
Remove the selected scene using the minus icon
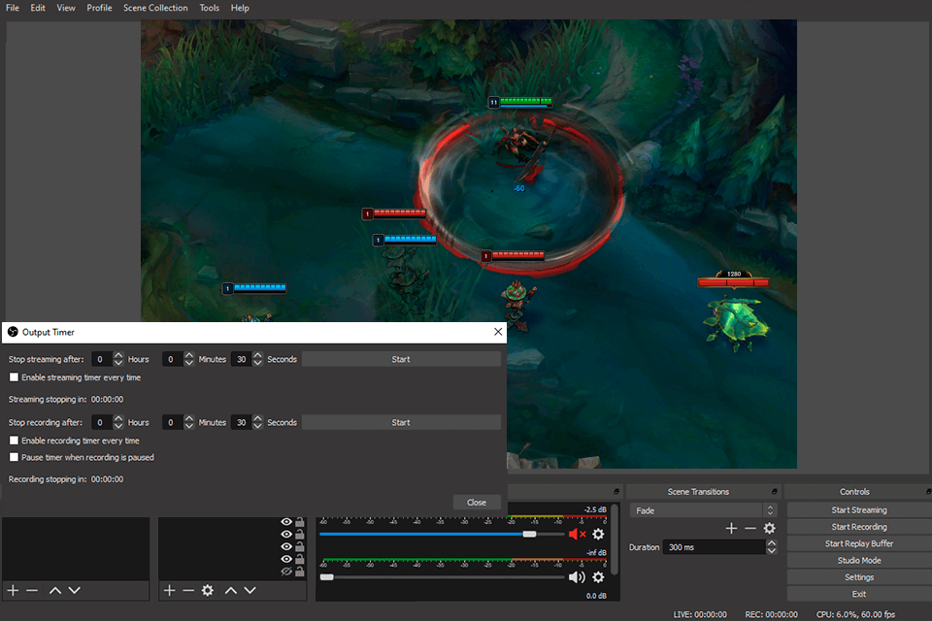click(32, 590)
